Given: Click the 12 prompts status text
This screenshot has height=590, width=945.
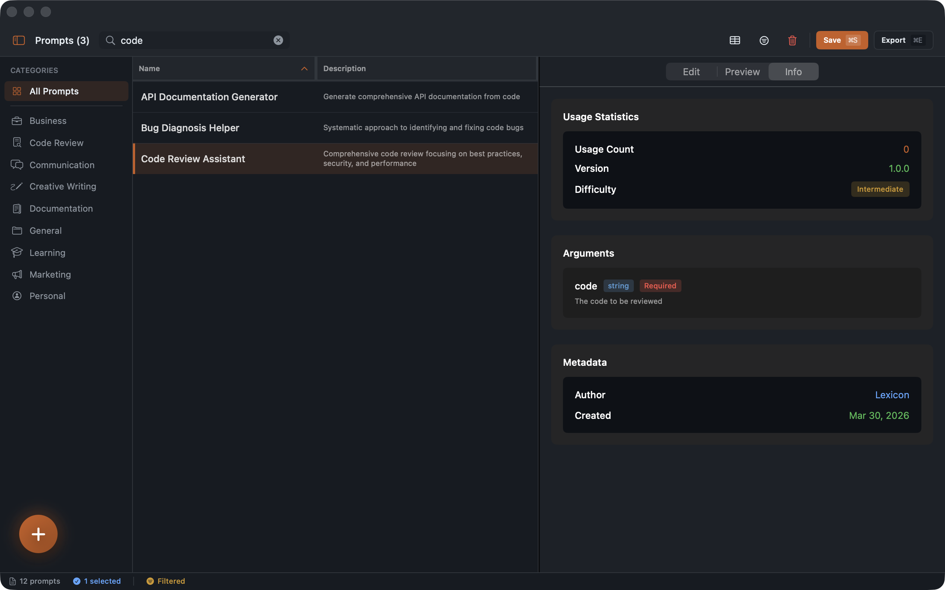Looking at the screenshot, I should pyautogui.click(x=40, y=581).
